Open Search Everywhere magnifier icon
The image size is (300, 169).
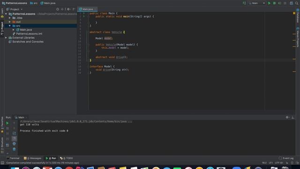point(297,3)
